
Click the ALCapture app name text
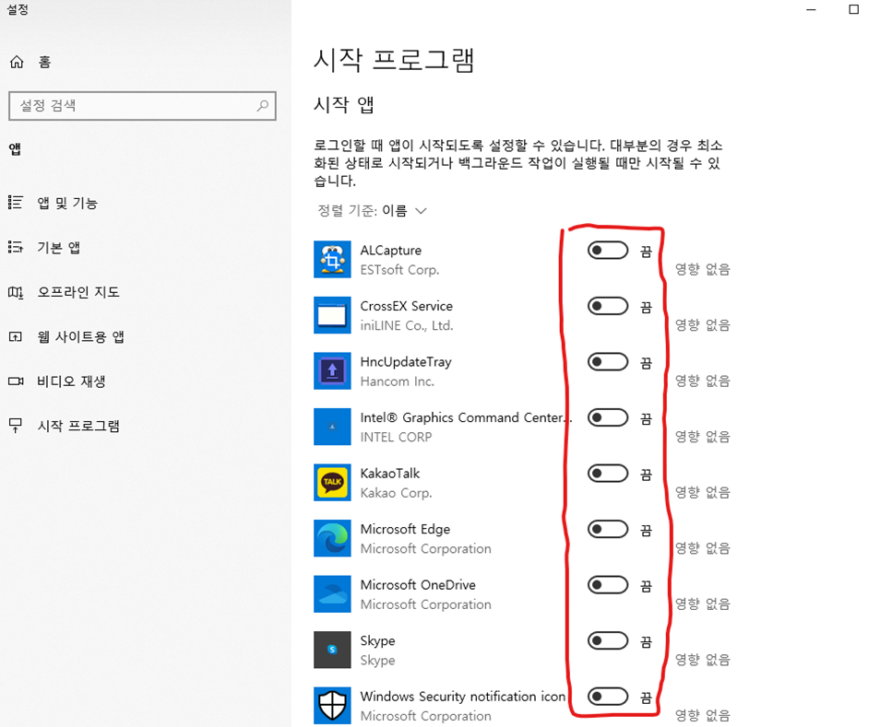390,251
